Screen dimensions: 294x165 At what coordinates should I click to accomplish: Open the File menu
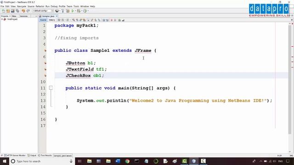pyautogui.click(x=2, y=6)
